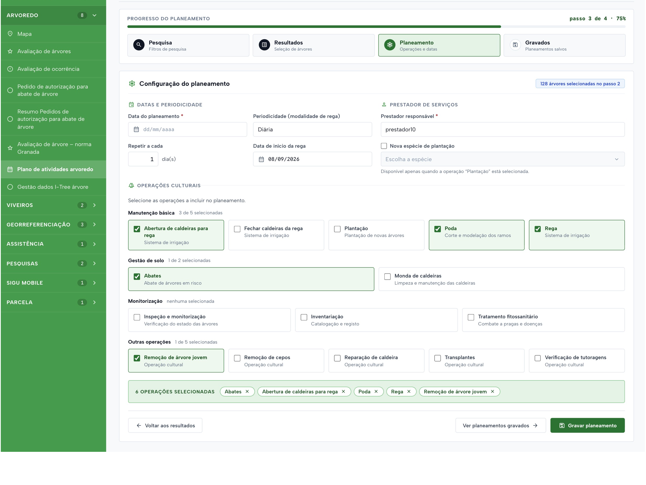This screenshot has height=485, width=646.
Task: Click the Resultados list step icon
Action: tap(264, 45)
